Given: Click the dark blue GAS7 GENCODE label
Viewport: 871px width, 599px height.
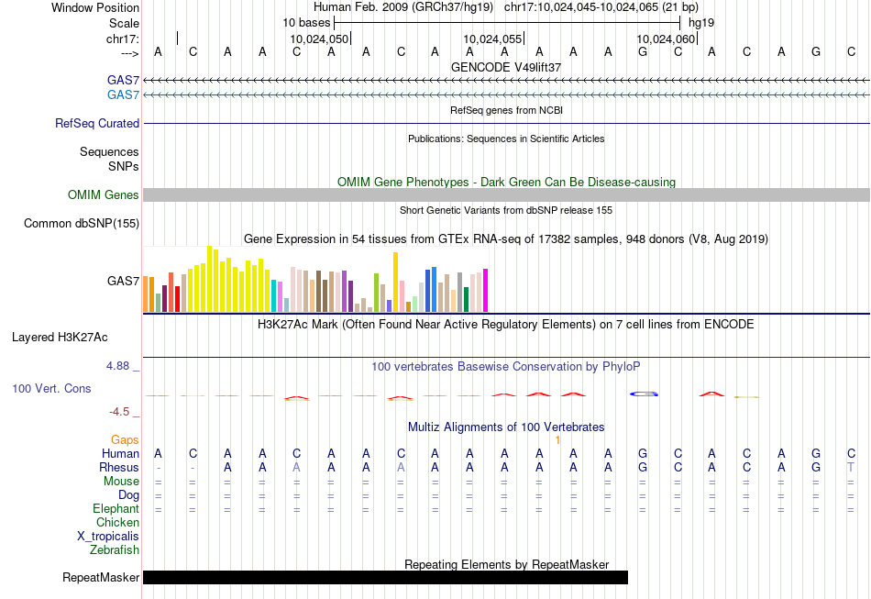Looking at the screenshot, I should [x=123, y=81].
